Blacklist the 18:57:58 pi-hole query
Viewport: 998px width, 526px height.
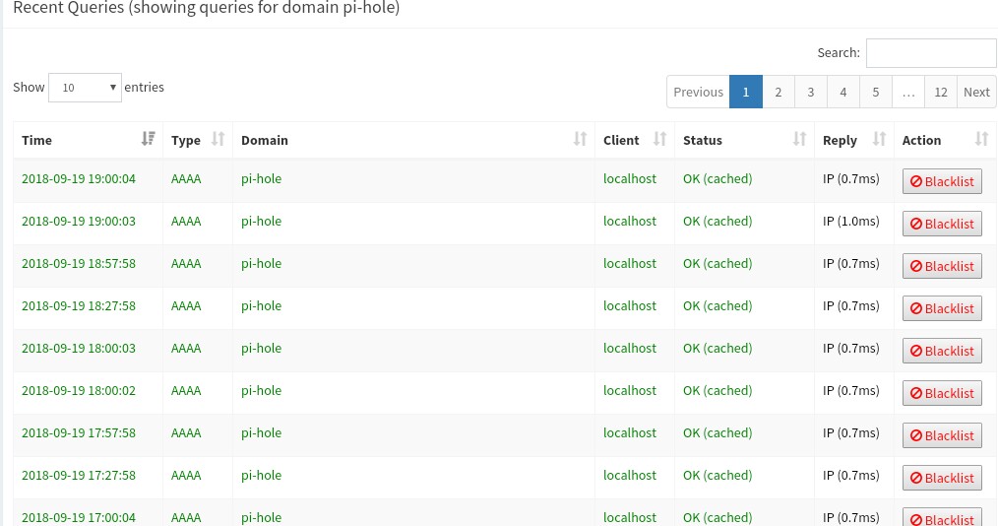point(942,266)
